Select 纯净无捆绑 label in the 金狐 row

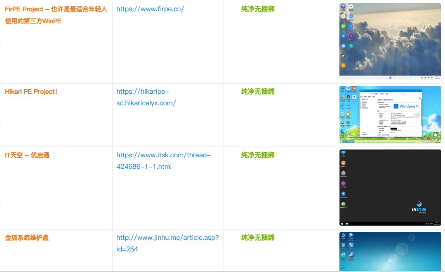(x=258, y=238)
